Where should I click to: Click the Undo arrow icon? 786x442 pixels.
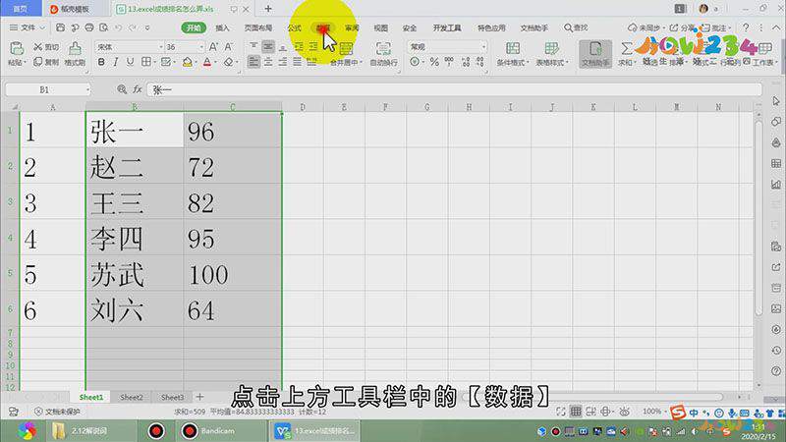(x=118, y=28)
